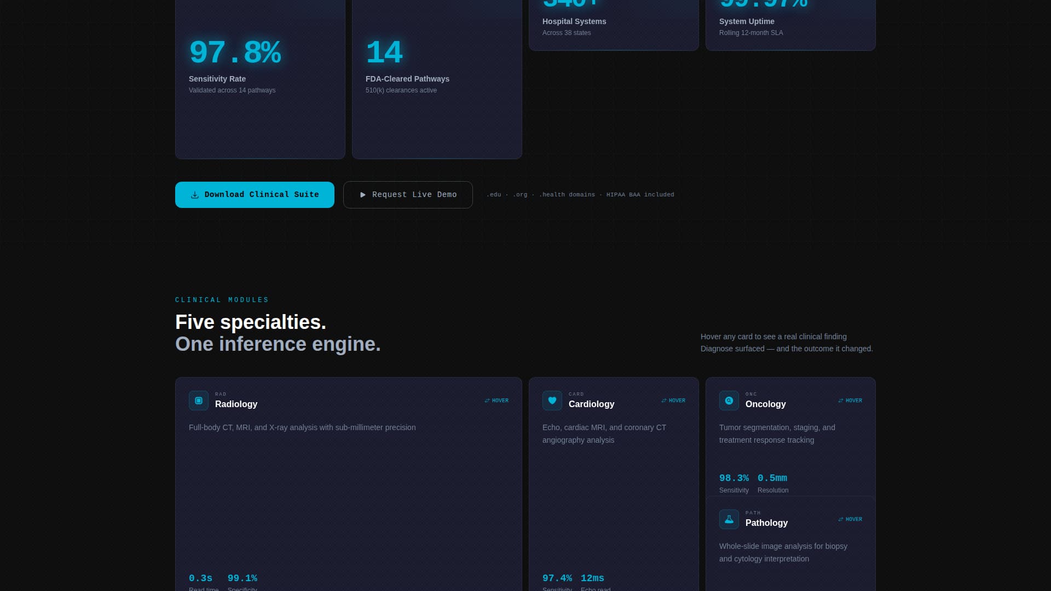Click the Oncology tumor segmentation description
The width and height of the screenshot is (1051, 591).
tap(777, 434)
